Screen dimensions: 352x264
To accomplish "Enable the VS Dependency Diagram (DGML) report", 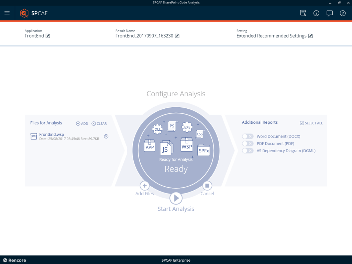I will [x=247, y=151].
